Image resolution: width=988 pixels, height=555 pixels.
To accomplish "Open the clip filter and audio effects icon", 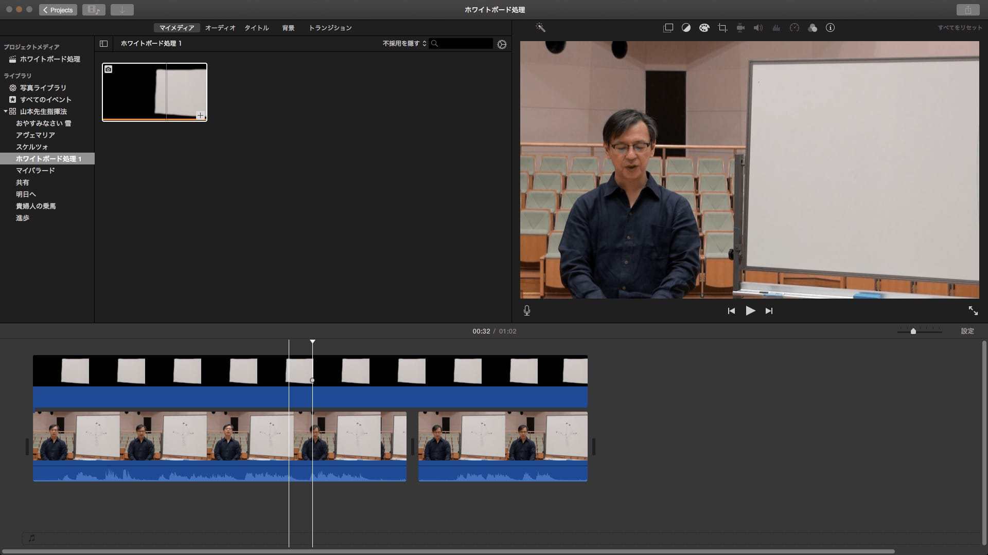I will 813,28.
